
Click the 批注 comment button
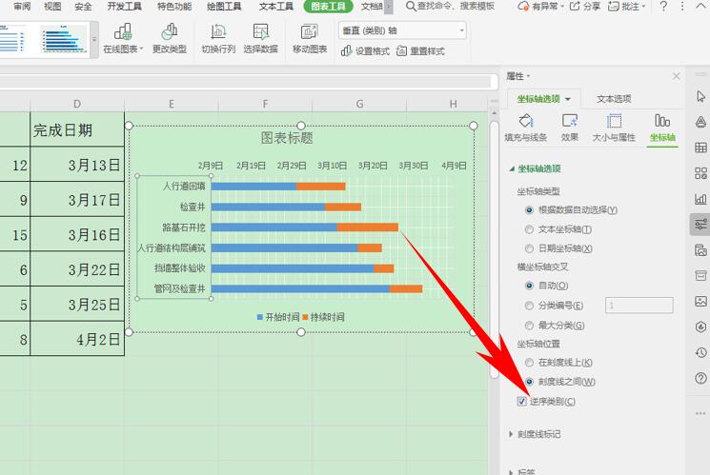pos(626,7)
